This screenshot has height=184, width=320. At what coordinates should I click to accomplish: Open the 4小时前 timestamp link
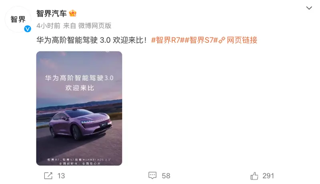pyautogui.click(x=48, y=26)
